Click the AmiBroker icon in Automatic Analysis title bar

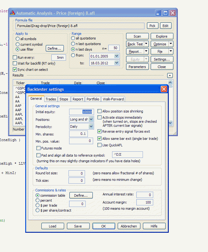(x=12, y=13)
